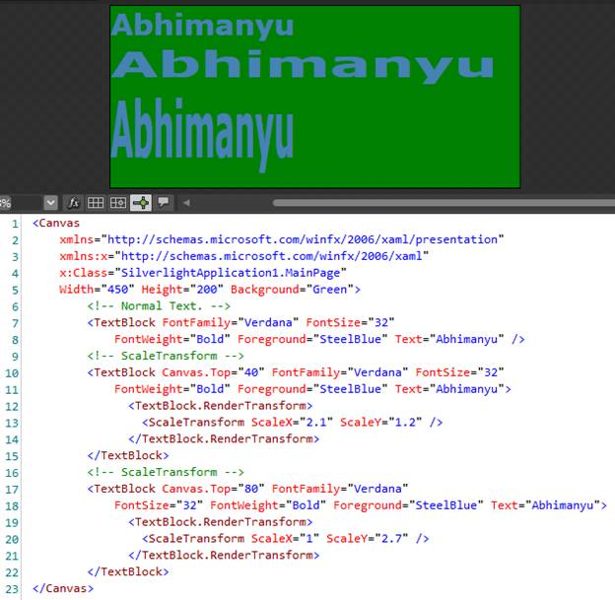
Task: Click </TextBlock.RenderTransform> on line 21
Action: pos(224,556)
